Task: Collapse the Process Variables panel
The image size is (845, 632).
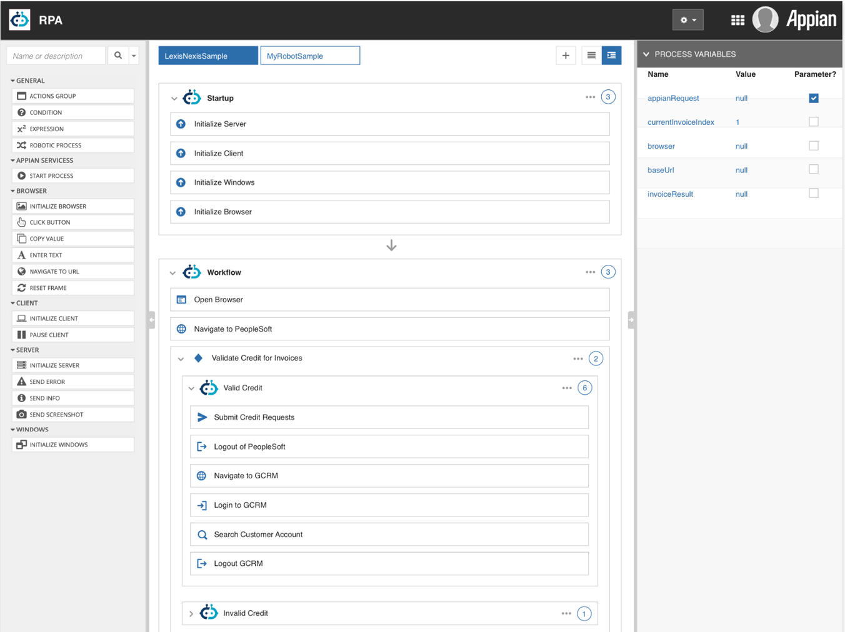Action: [x=646, y=54]
